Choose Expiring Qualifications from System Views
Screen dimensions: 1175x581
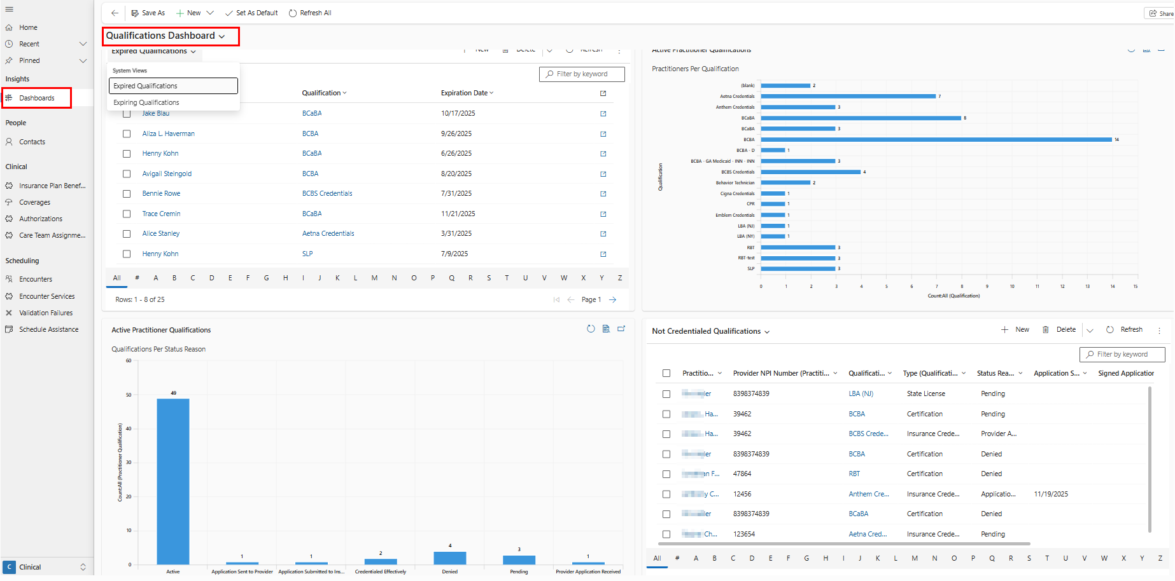(146, 102)
